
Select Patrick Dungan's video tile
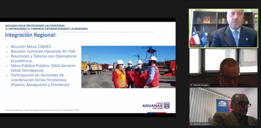pos(223,68)
